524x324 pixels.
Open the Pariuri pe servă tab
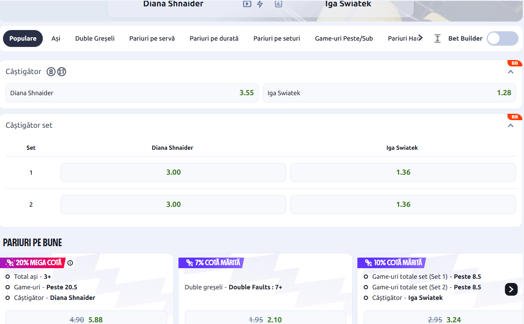(x=152, y=38)
